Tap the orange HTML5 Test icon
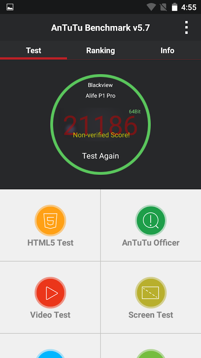201x358 pixels. [x=51, y=221]
